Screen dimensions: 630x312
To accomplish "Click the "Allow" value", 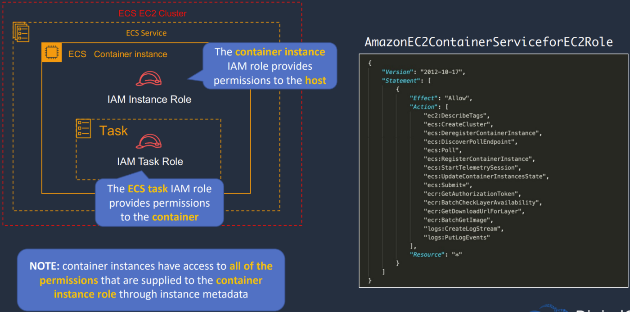I will click(x=457, y=98).
